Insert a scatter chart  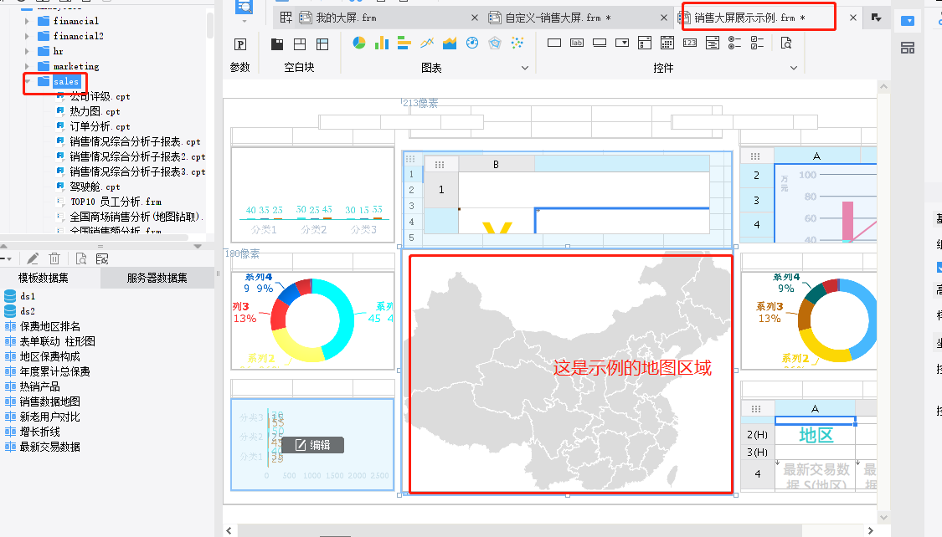(517, 43)
